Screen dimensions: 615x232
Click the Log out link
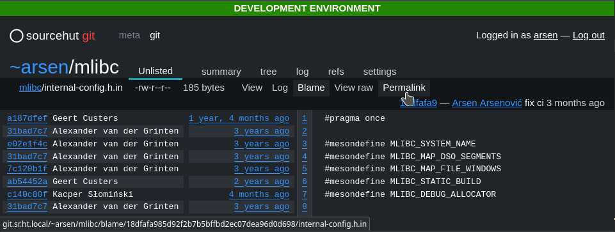coord(589,35)
